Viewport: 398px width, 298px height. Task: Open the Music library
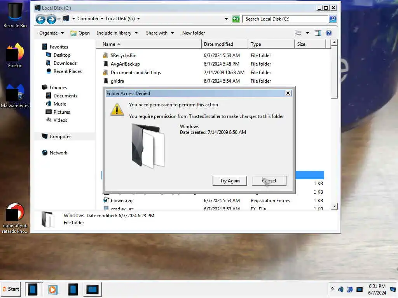(59, 104)
